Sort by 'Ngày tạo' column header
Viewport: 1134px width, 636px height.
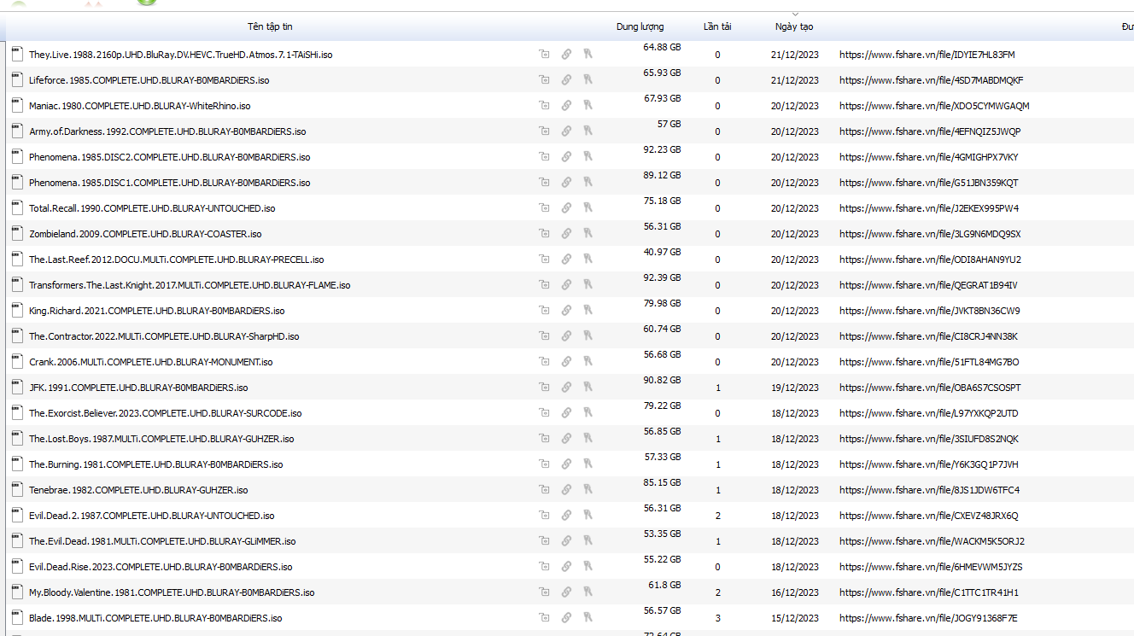click(x=794, y=26)
